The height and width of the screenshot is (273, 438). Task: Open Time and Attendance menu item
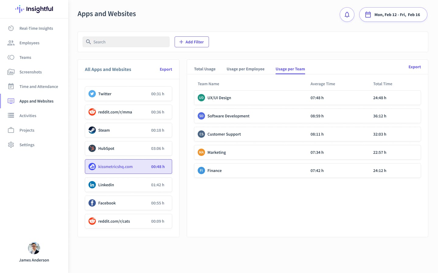39,86
